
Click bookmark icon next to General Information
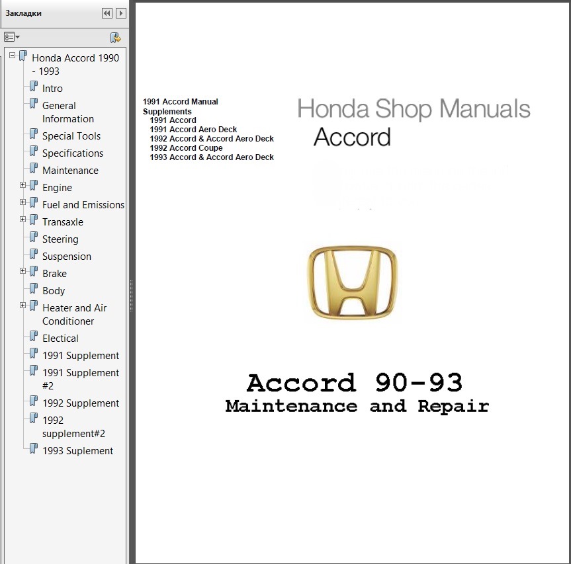[34, 103]
